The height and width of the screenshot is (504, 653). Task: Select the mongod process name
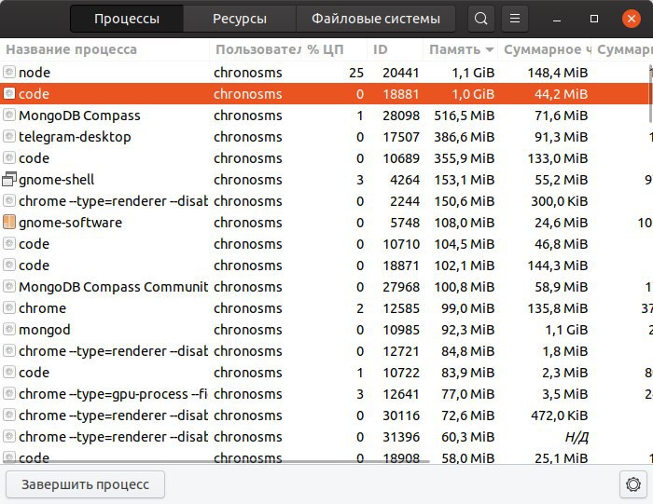pos(45,330)
